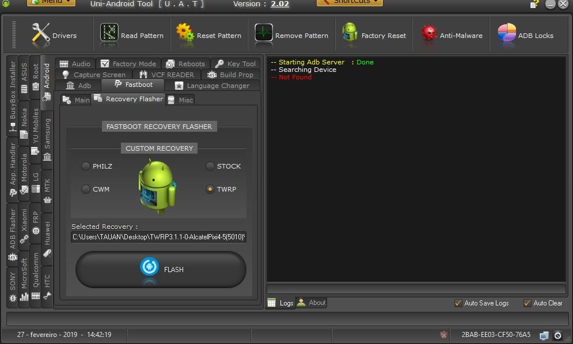Click the monitor icon in status bar

pos(544,335)
